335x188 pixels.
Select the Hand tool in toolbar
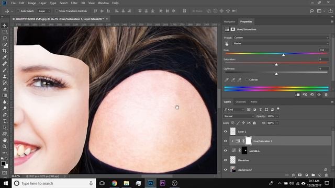5,140
